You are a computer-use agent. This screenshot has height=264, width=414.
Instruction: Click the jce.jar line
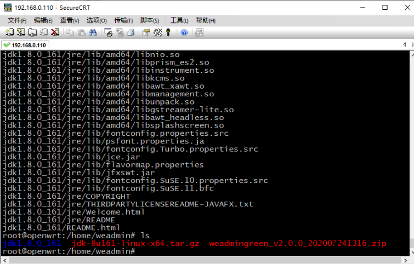pyautogui.click(x=71, y=157)
